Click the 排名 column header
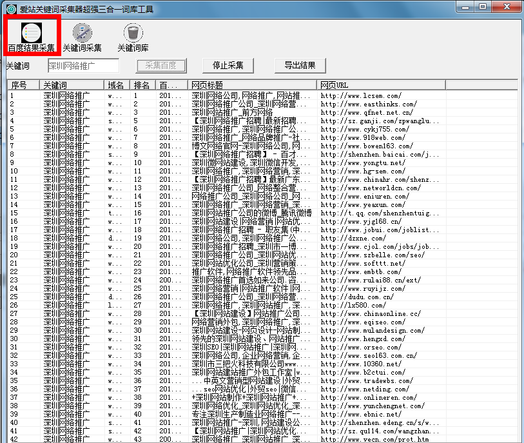 click(x=142, y=85)
